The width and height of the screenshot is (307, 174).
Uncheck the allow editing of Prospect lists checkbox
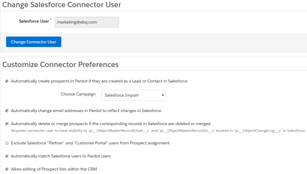[x=7, y=169]
